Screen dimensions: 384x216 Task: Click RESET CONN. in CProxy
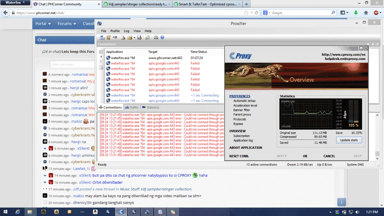click(x=239, y=156)
